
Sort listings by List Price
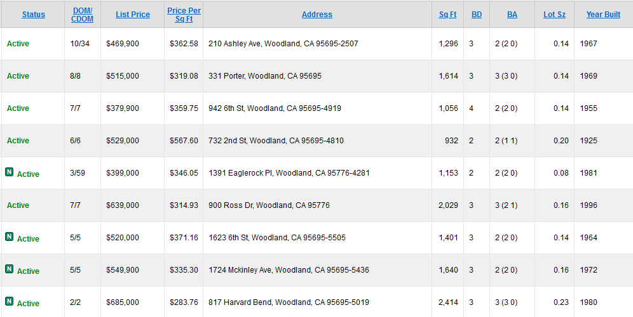coord(133,15)
